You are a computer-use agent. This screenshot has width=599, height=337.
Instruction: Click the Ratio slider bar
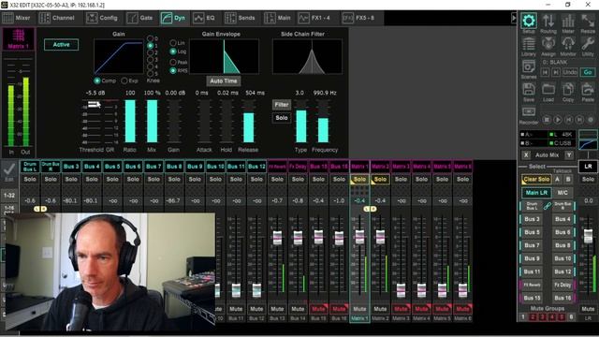pyautogui.click(x=130, y=121)
